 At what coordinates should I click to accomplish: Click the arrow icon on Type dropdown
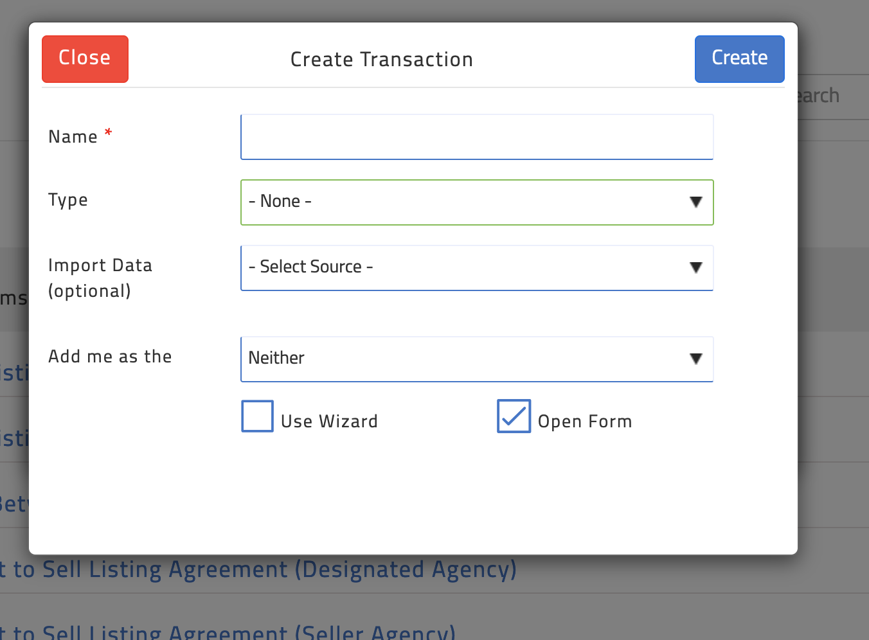(x=695, y=202)
